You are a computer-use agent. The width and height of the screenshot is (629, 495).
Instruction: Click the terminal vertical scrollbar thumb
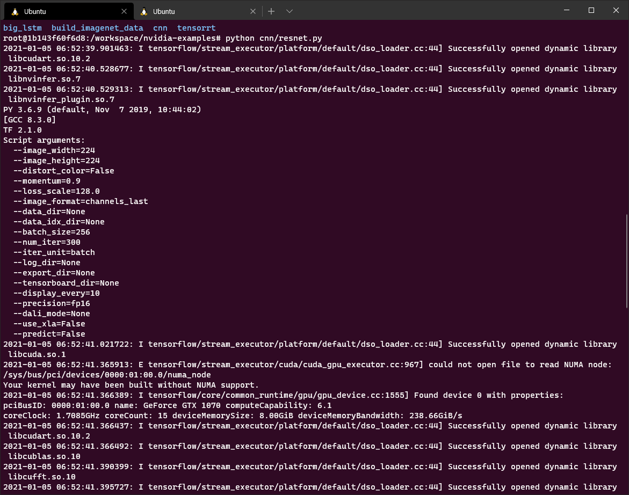[x=627, y=261]
